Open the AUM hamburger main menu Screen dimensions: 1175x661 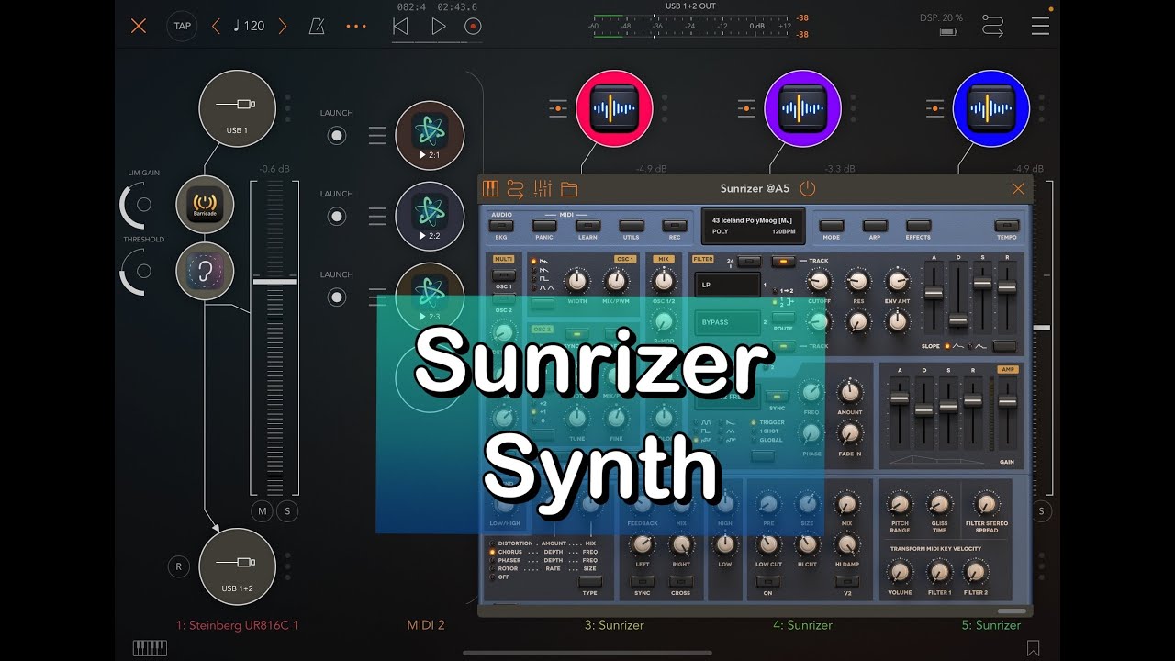click(1040, 26)
